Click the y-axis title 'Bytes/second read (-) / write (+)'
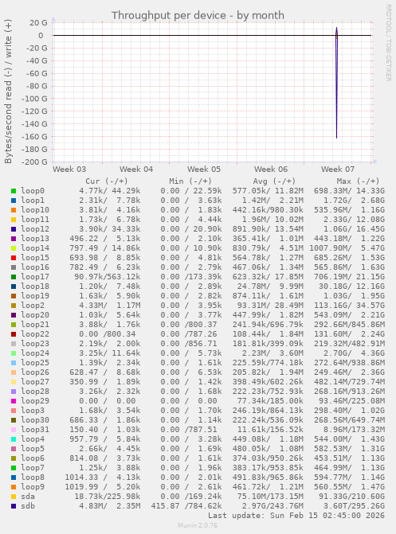Viewport: 396px width, 534px height. pyautogui.click(x=8, y=92)
